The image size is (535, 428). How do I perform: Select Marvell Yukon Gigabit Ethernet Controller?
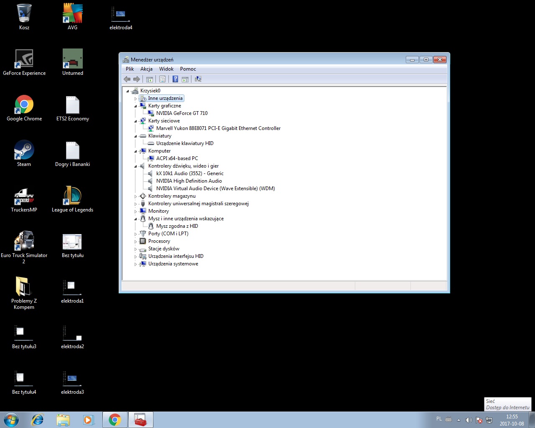pos(218,128)
